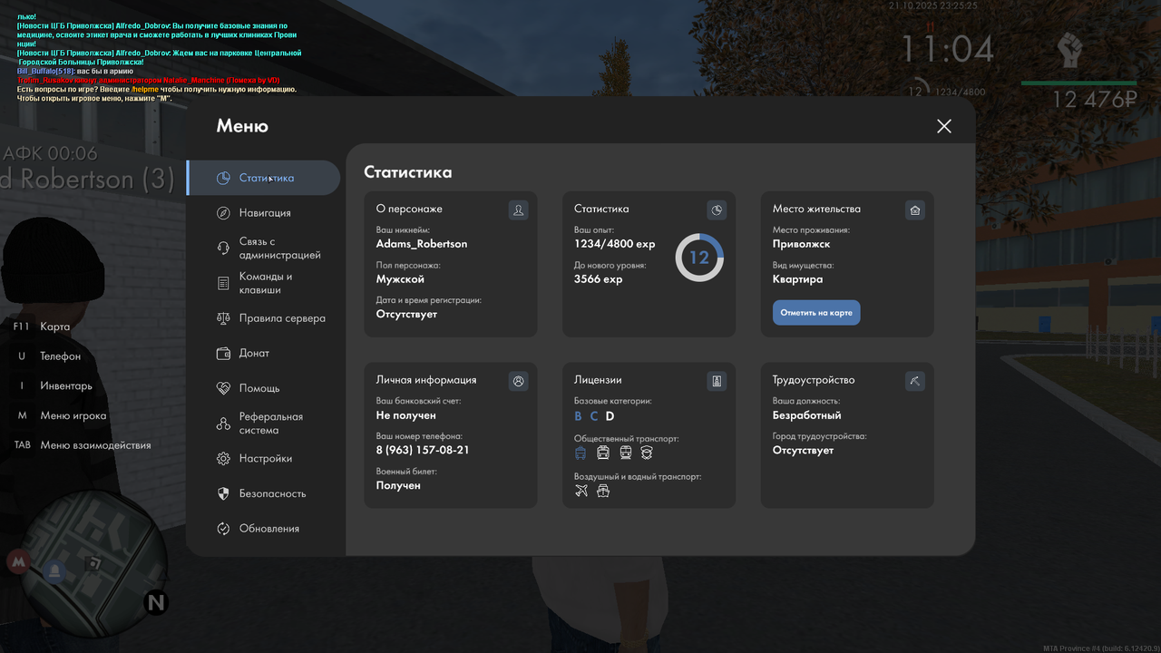Click the 3566 exp remaining value
The image size is (1161, 653).
click(x=599, y=279)
